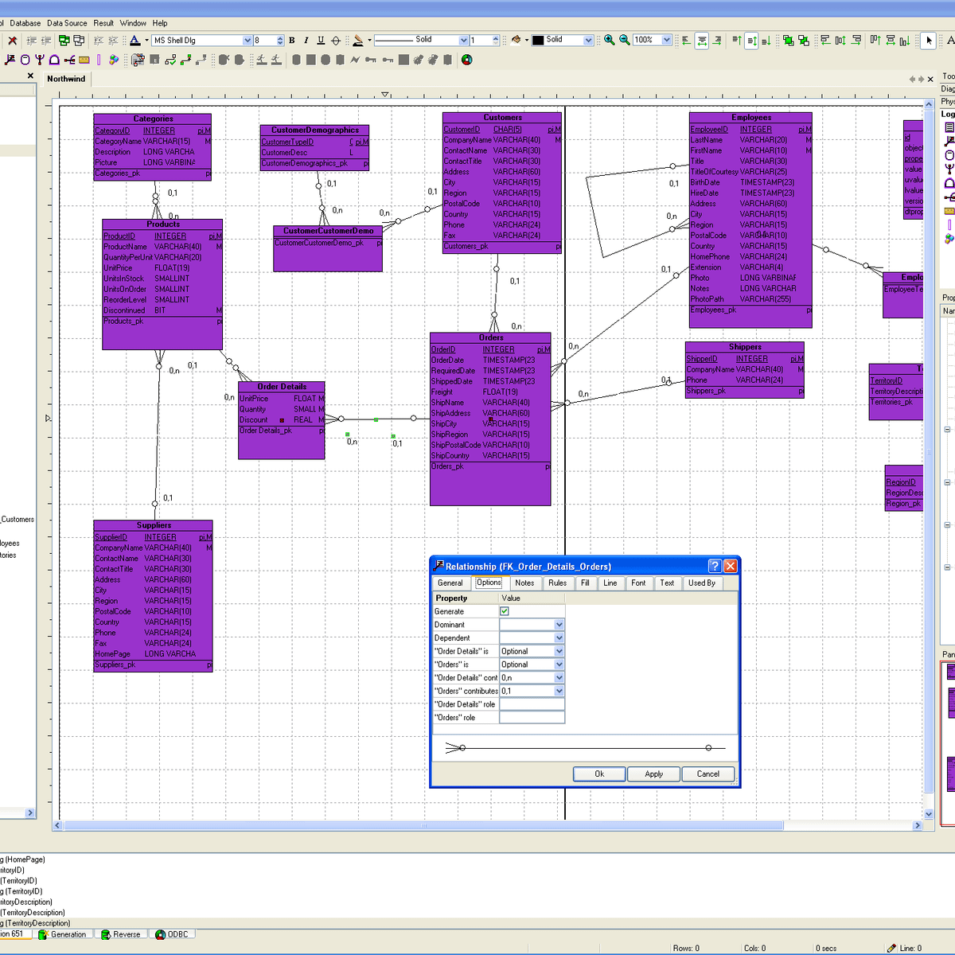Toggle Underline text formatting
Screen dimensions: 955x955
click(x=321, y=39)
